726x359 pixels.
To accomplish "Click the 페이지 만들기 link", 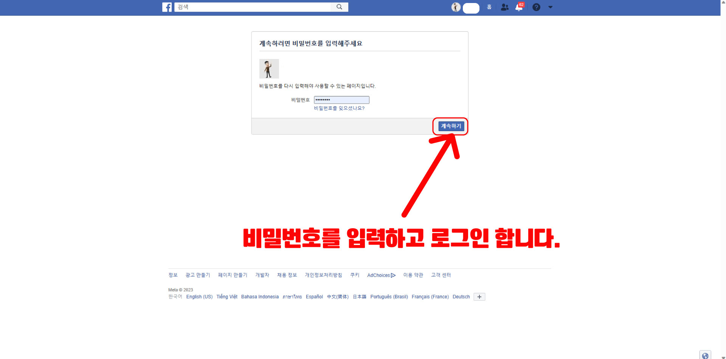I will 233,275.
